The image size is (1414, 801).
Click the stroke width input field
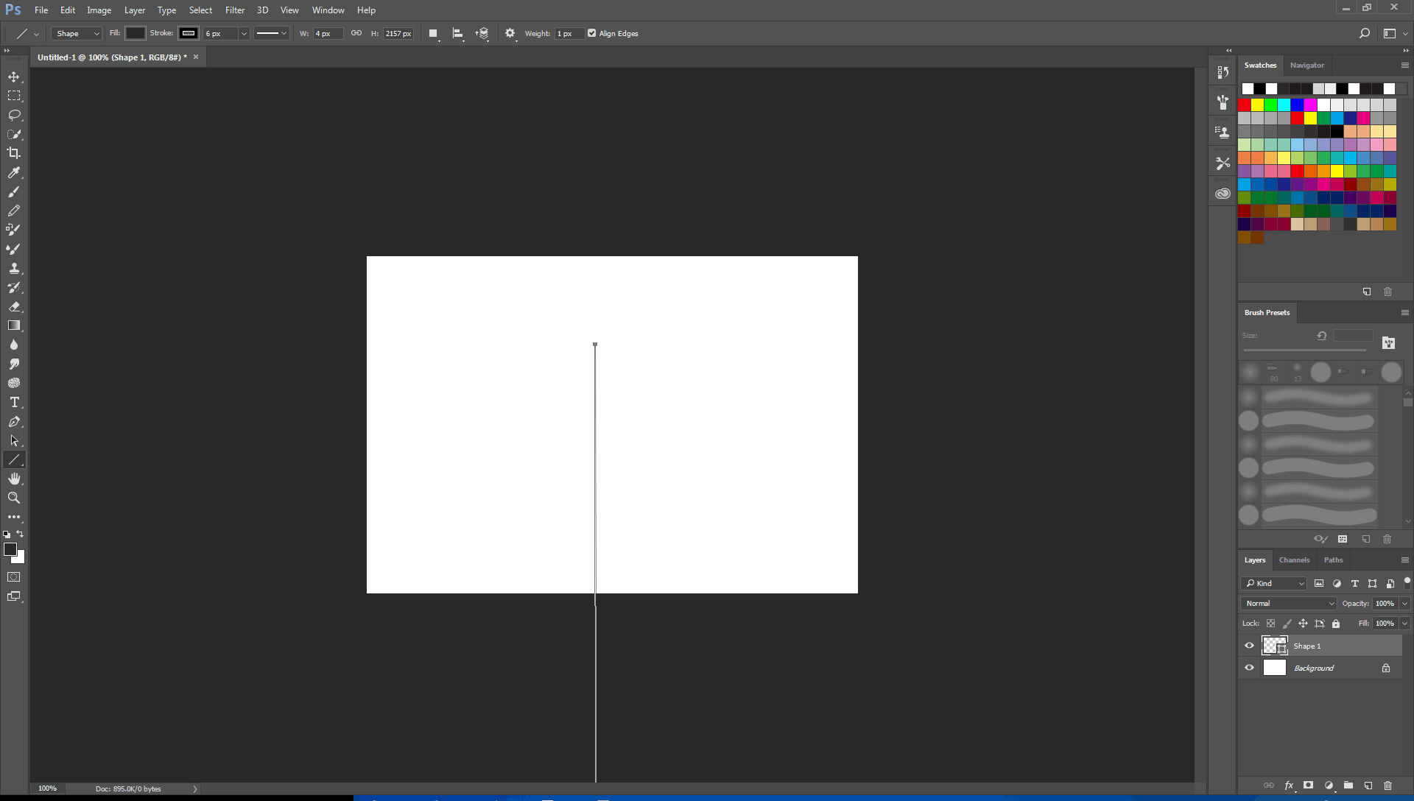pos(217,33)
